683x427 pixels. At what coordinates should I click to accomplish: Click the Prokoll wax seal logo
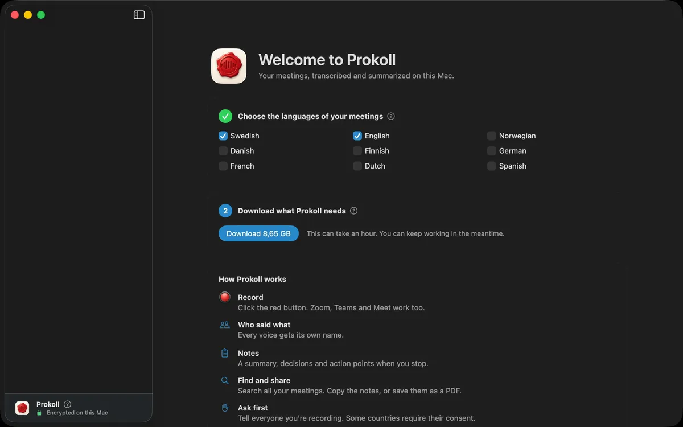pyautogui.click(x=229, y=66)
